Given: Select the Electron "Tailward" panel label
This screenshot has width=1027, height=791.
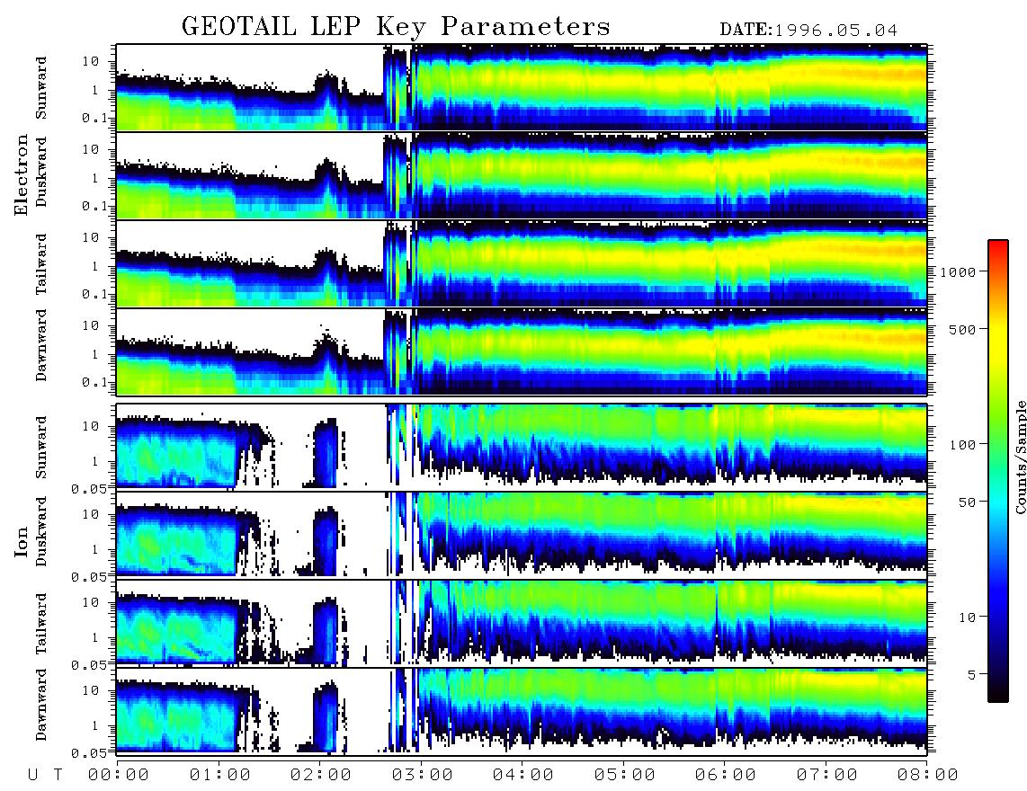Looking at the screenshot, I should [x=41, y=263].
